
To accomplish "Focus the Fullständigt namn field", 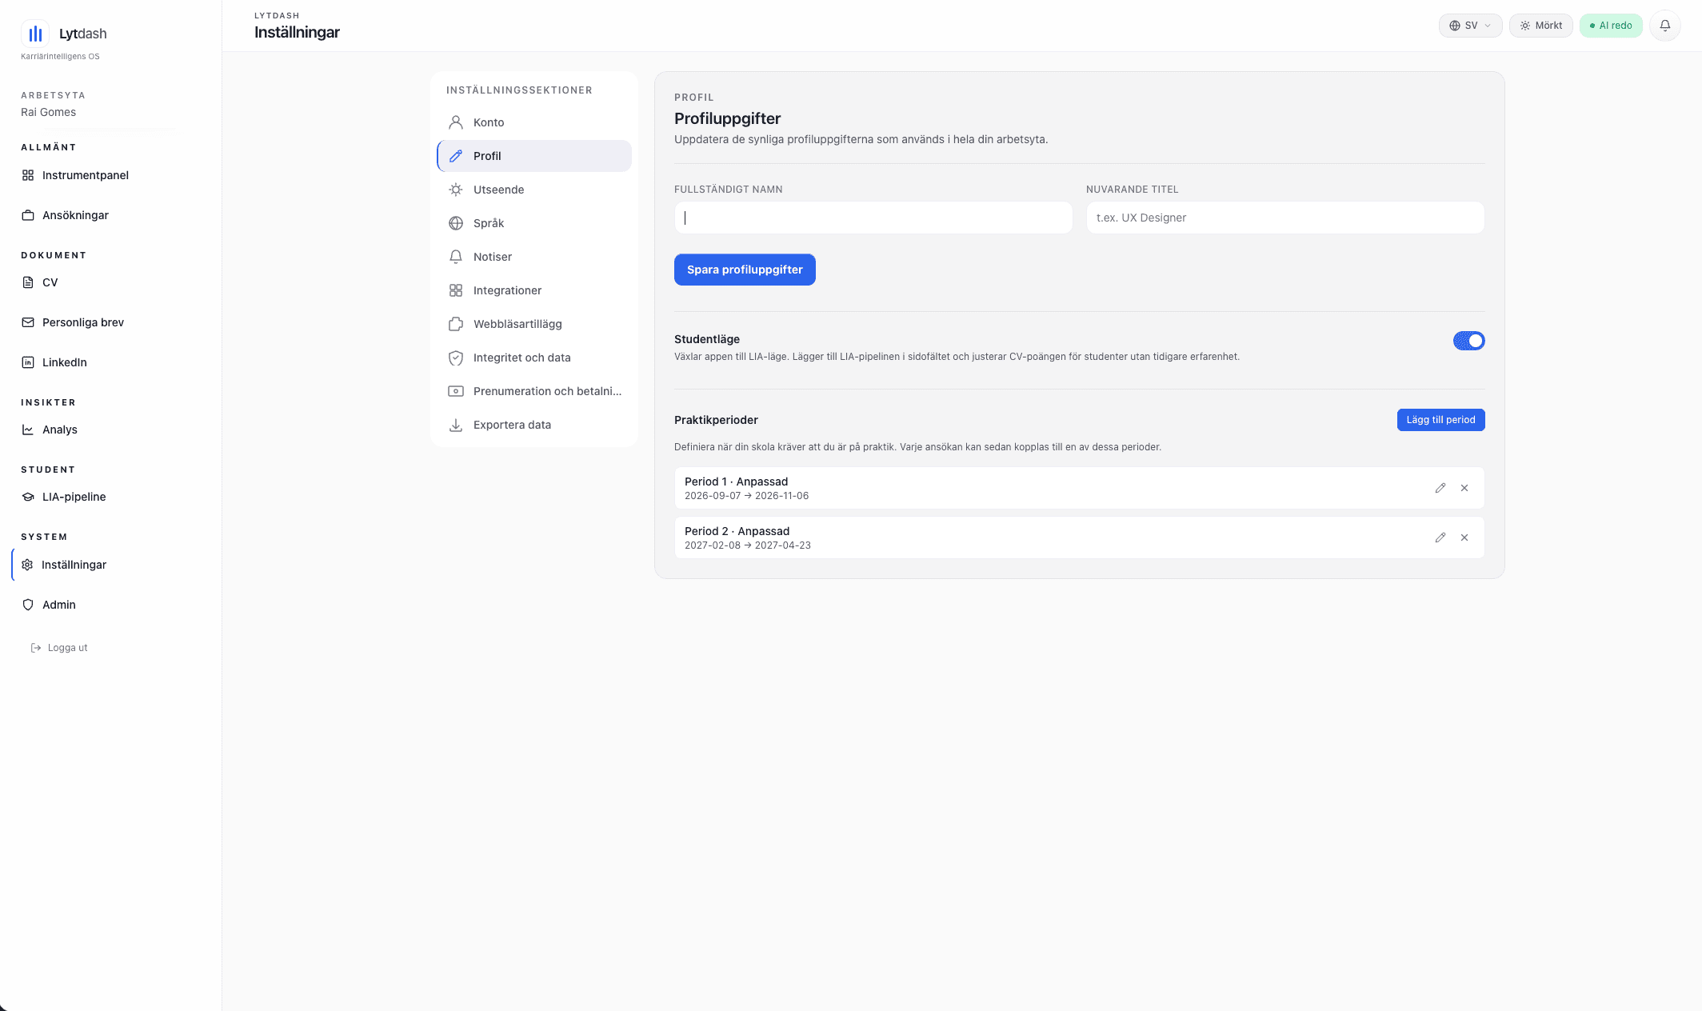I will click(x=873, y=218).
